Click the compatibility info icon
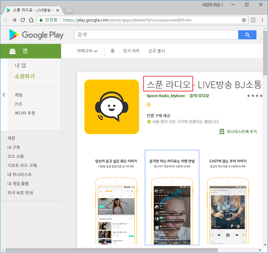The width and height of the screenshot is (268, 253). click(x=149, y=122)
